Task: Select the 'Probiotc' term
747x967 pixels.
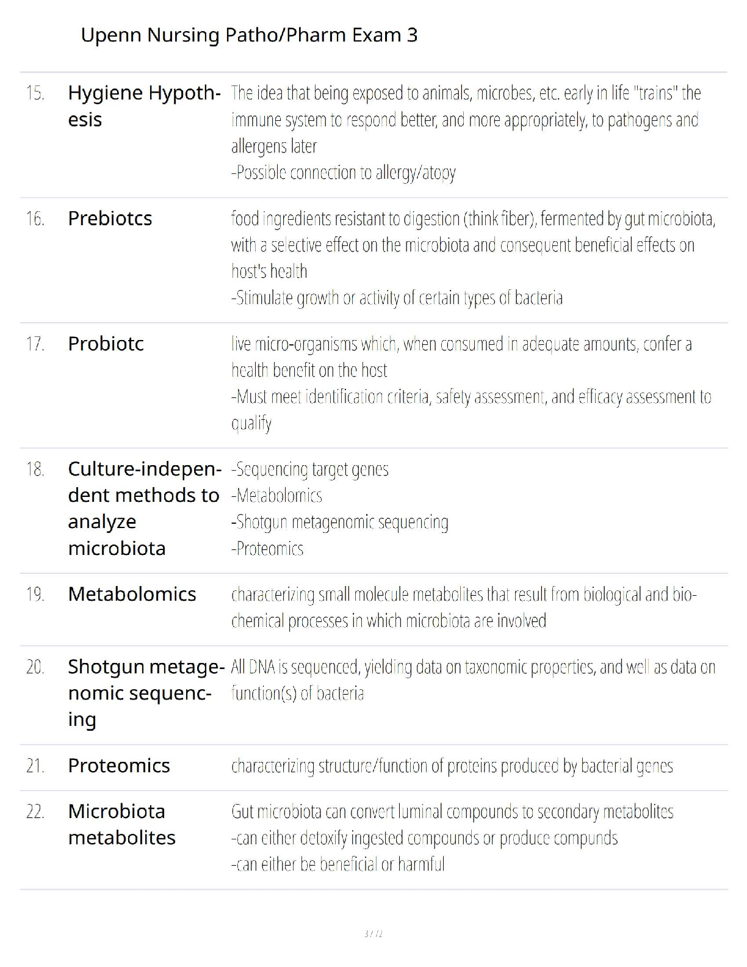Action: [x=106, y=344]
